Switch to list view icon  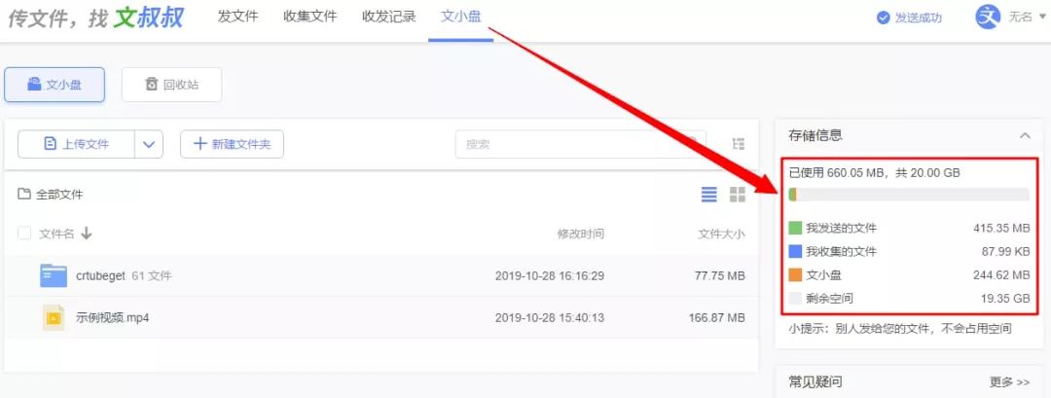pos(709,195)
